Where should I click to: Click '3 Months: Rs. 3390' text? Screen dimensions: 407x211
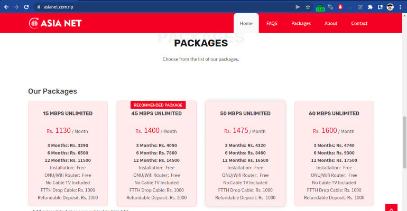[68, 145]
